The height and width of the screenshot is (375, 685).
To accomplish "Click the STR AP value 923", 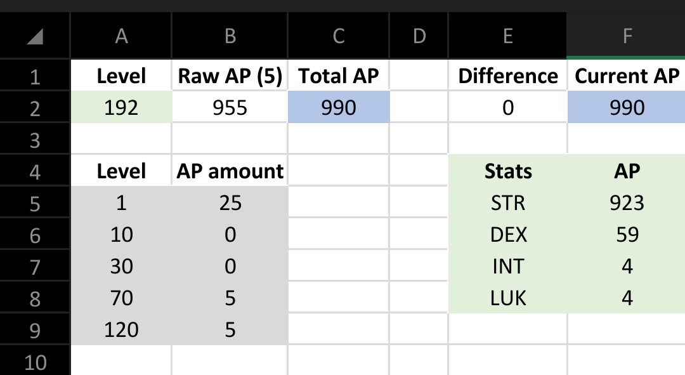I will coord(626,203).
